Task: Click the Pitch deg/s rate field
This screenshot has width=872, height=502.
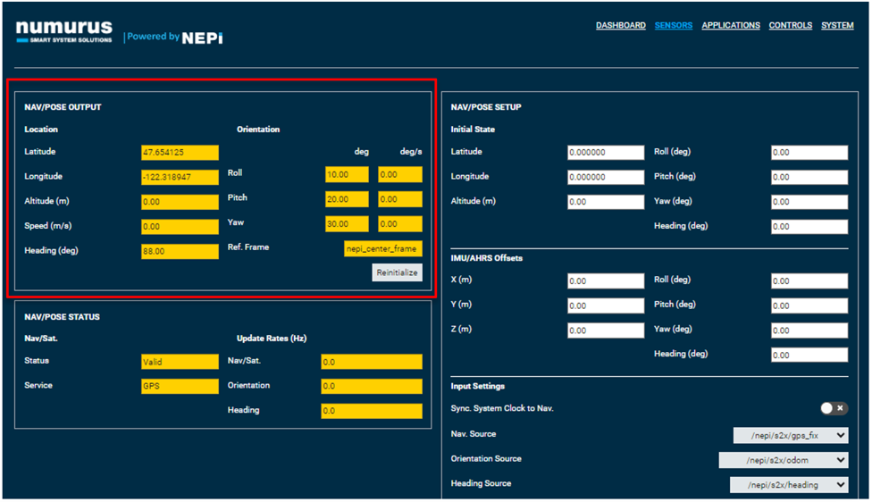Action: 400,199
